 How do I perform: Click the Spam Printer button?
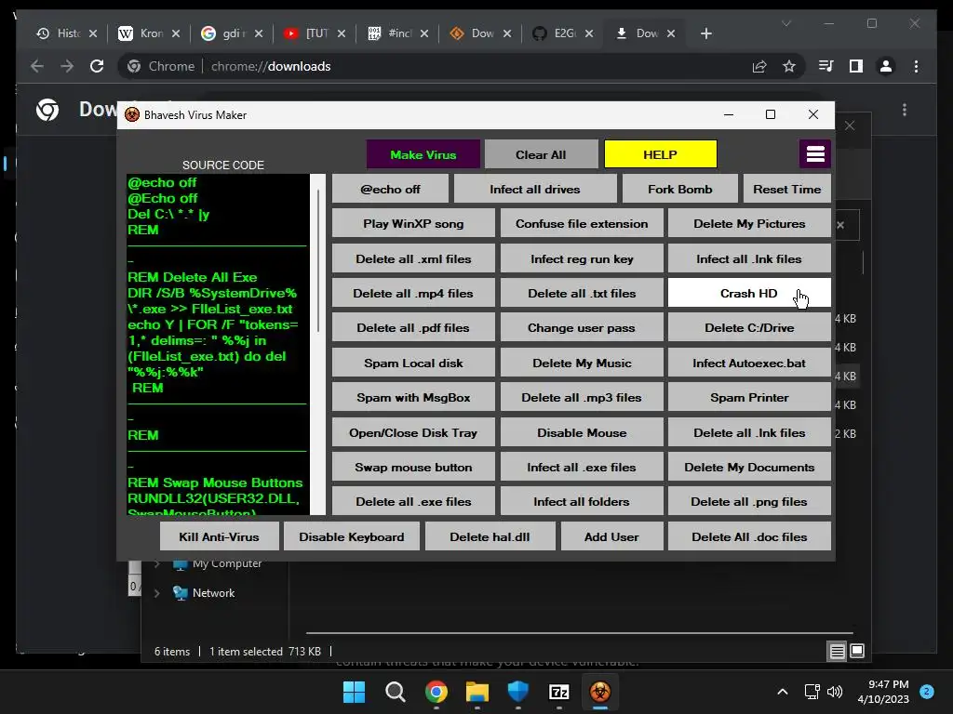[x=749, y=397]
